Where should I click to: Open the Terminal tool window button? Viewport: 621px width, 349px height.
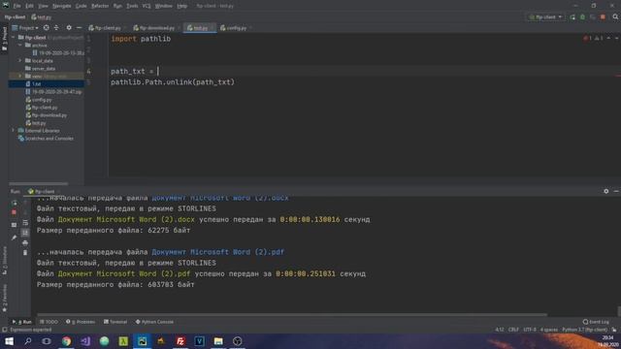click(115, 322)
